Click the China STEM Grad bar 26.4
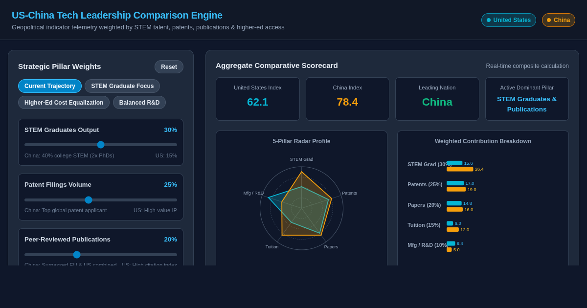587x308 pixels. (x=460, y=169)
